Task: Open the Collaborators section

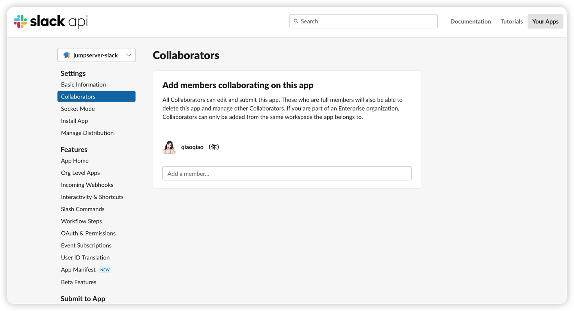Action: (78, 96)
